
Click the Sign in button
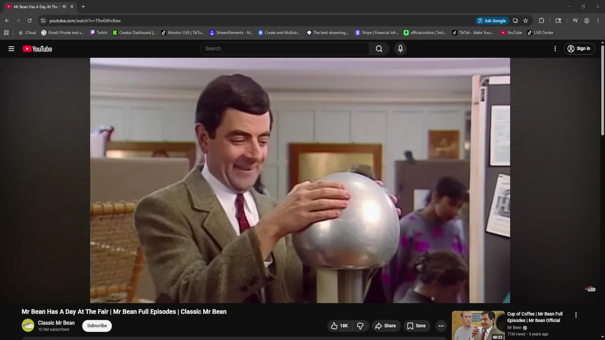pyautogui.click(x=579, y=49)
